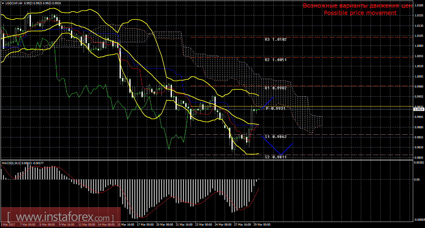This screenshot has width=425, height=228.
Task: Select the R3 1.0102 resistance label
Action: point(275,40)
